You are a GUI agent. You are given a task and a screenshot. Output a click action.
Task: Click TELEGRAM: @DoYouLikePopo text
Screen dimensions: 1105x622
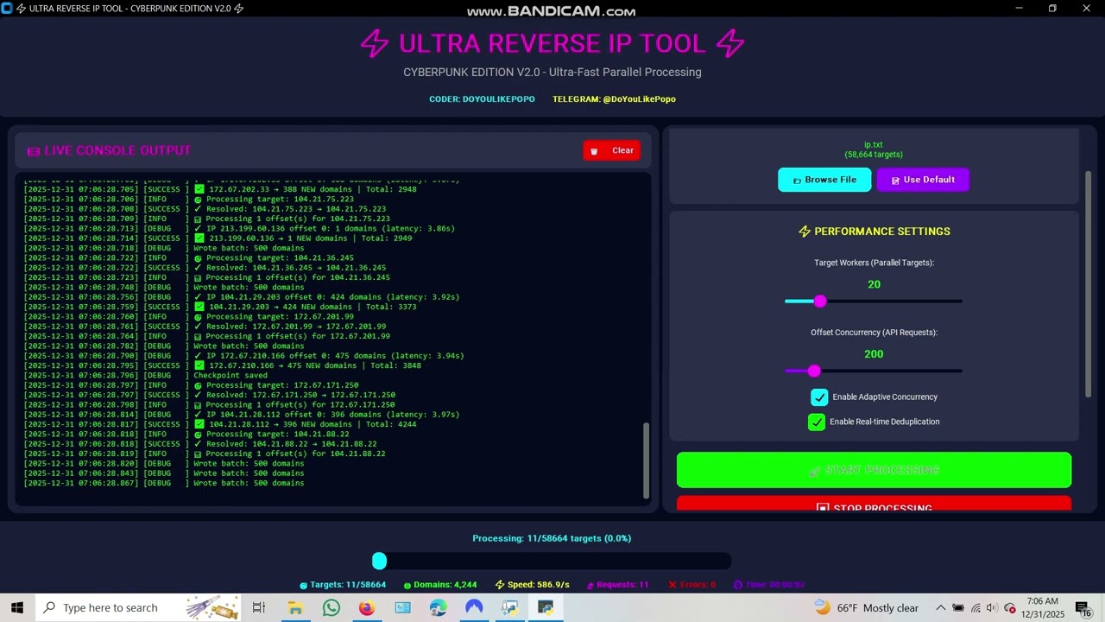point(614,99)
